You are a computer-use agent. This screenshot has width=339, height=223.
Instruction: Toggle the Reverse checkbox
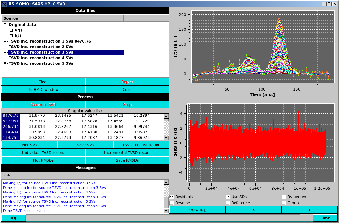tap(171, 203)
